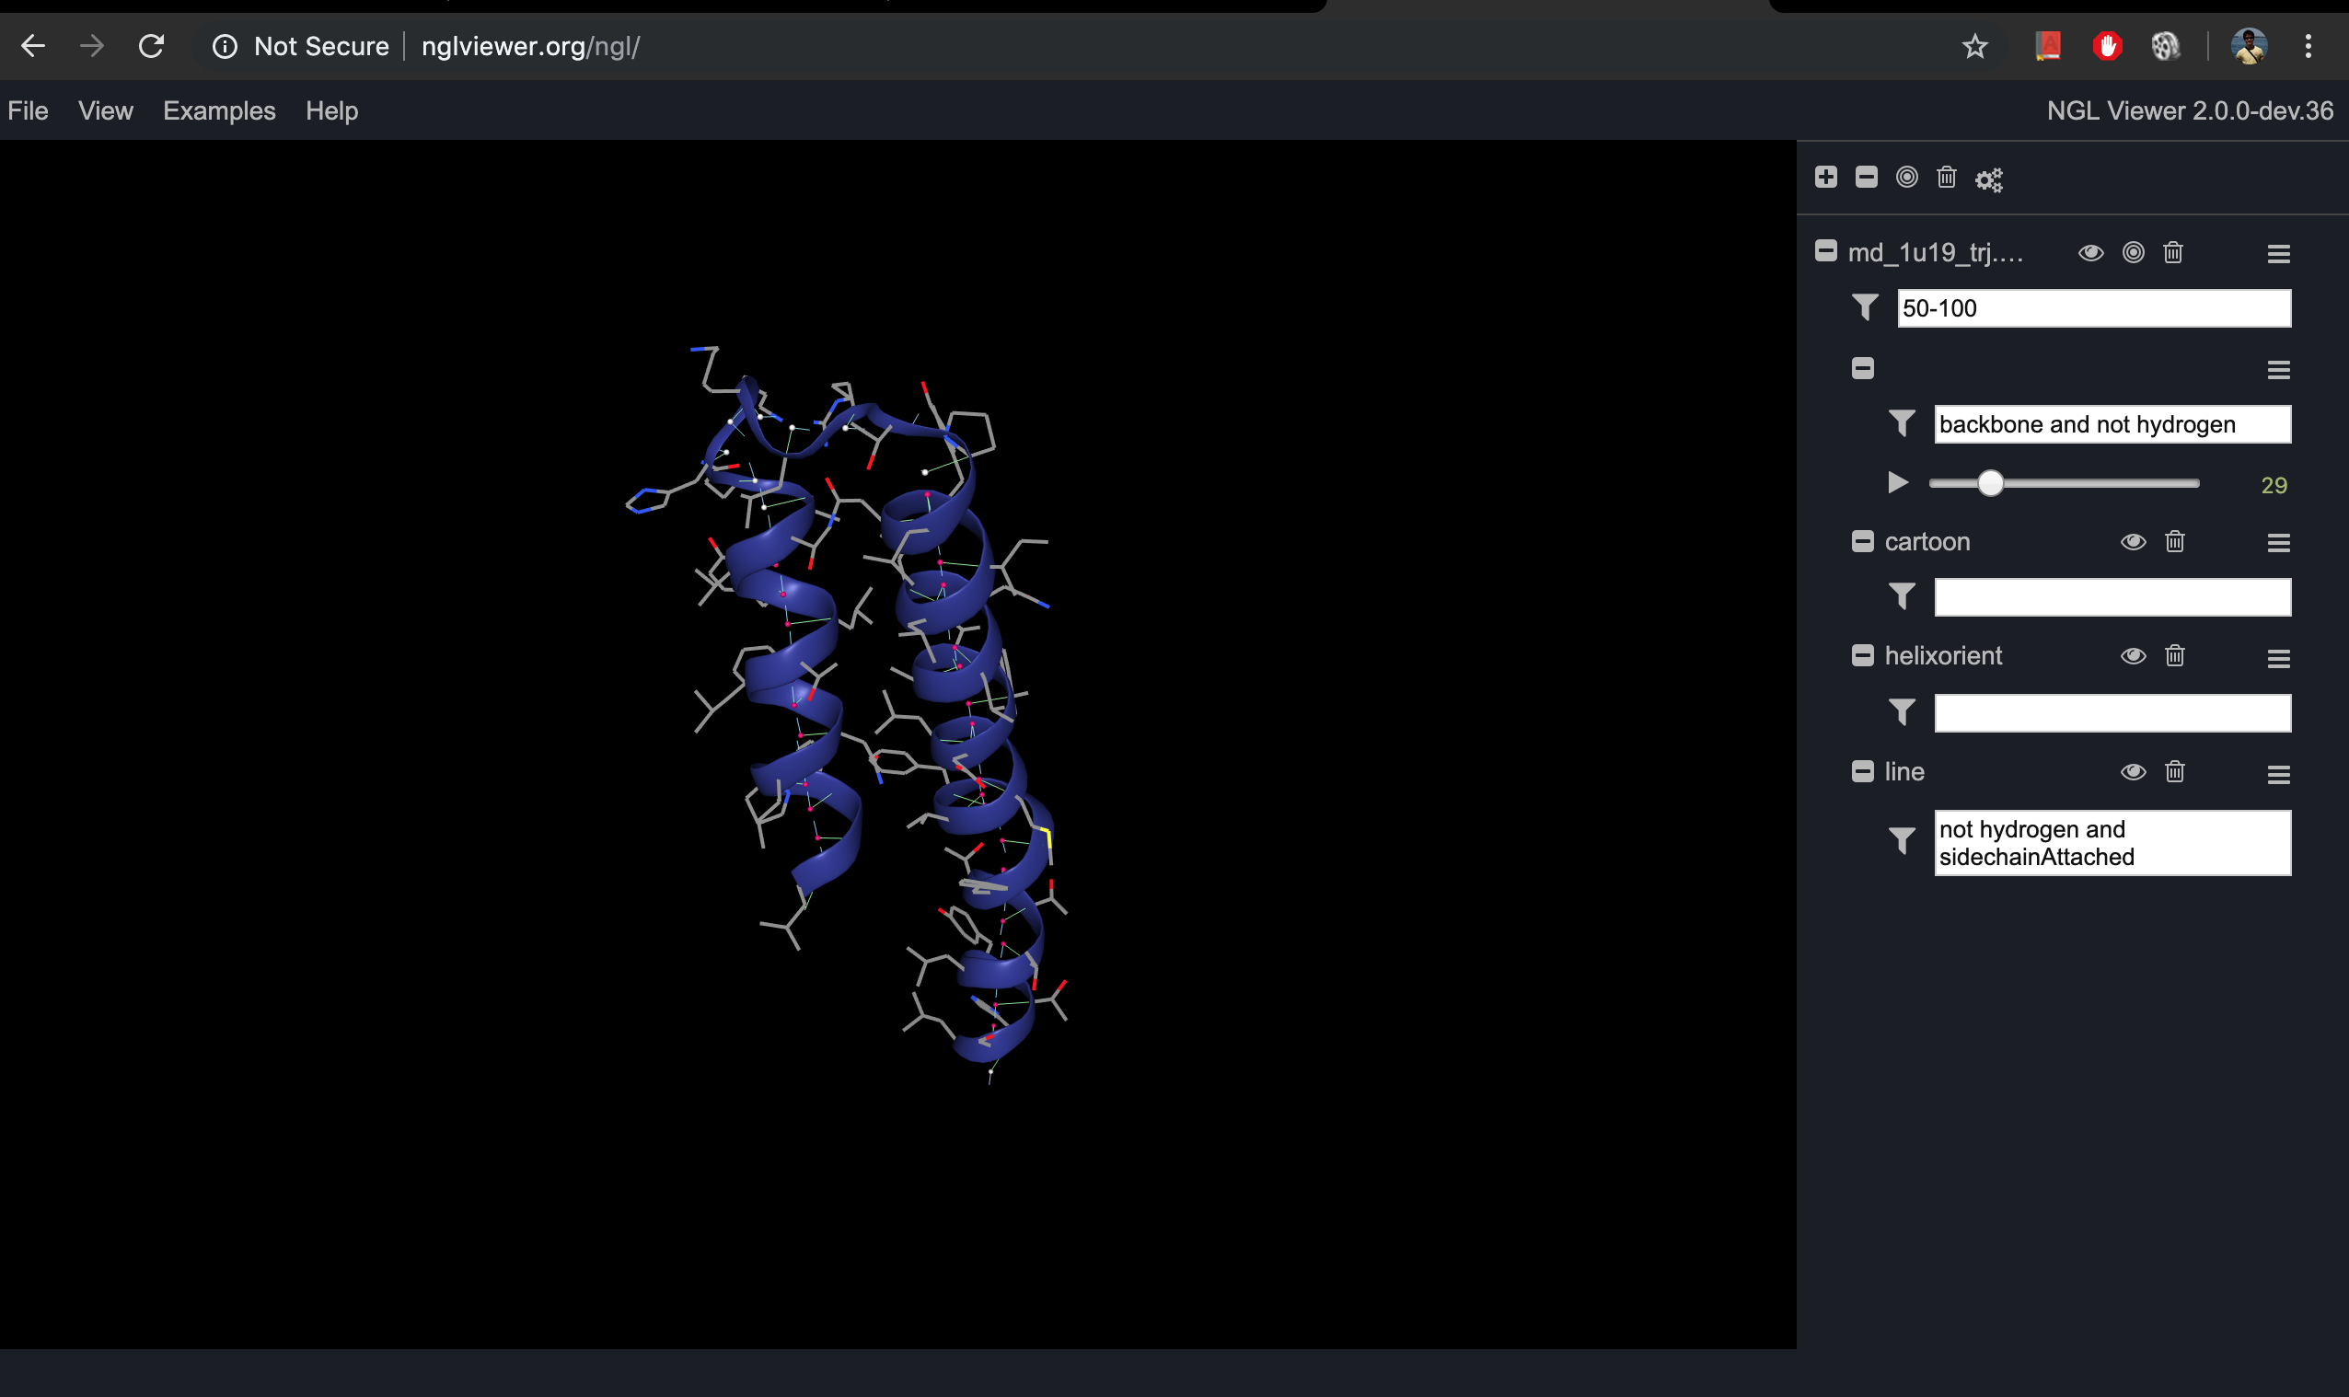2349x1397 pixels.
Task: Open the Help menu
Action: click(x=331, y=111)
